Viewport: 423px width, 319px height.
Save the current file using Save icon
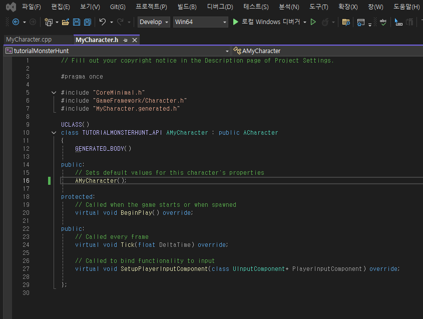[77, 22]
